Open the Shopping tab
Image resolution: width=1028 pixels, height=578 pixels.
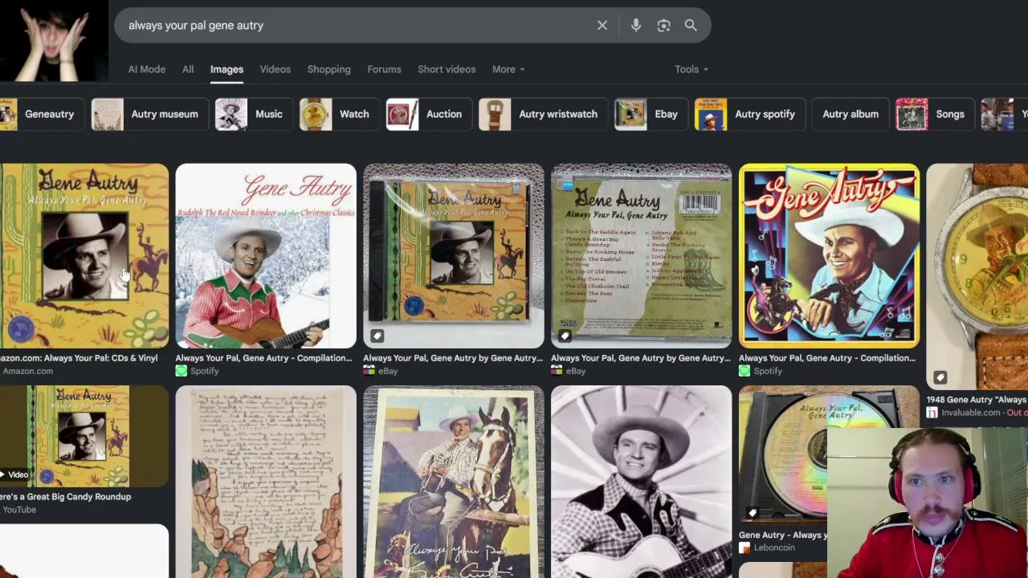(x=329, y=69)
